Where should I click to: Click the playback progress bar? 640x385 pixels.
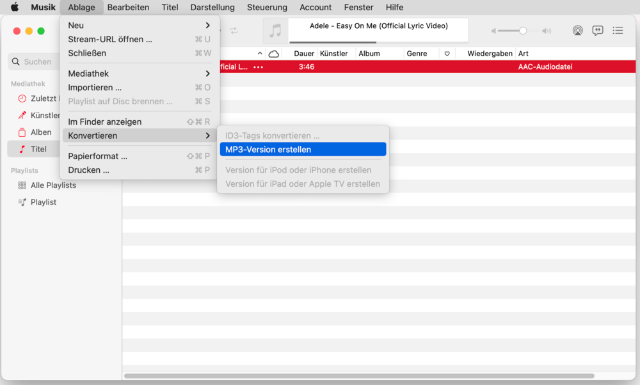378,42
